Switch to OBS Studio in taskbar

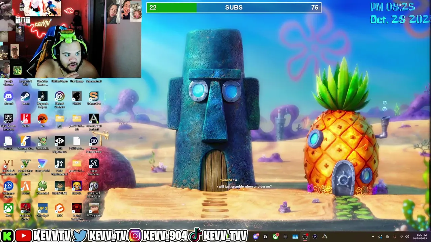point(305,237)
